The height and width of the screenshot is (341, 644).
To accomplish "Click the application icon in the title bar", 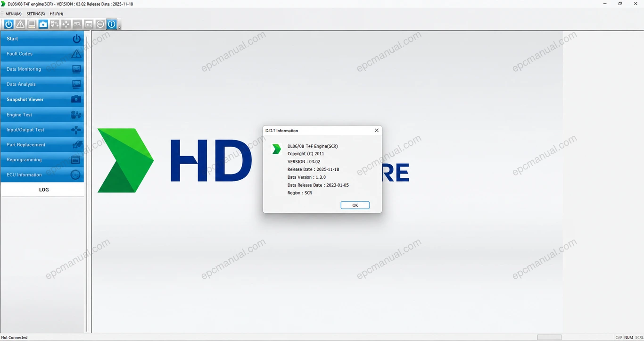I will click(x=3, y=4).
